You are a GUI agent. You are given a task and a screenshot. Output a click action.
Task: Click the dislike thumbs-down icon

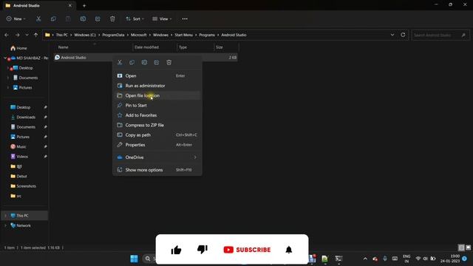click(203, 250)
